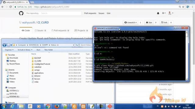
Task: Click the zoom magnifier in address bar
Action: click(180, 7)
